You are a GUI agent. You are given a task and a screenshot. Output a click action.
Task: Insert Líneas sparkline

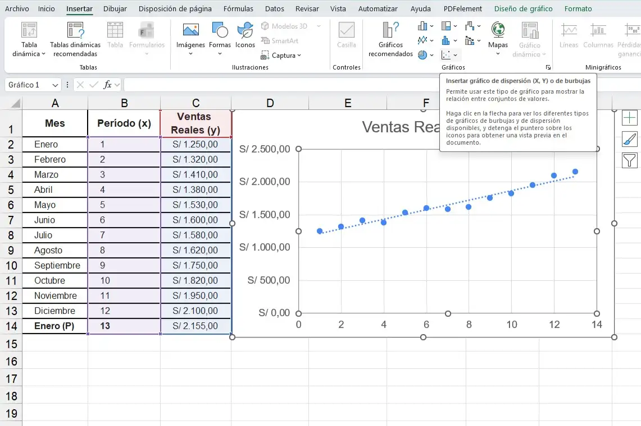coord(569,36)
